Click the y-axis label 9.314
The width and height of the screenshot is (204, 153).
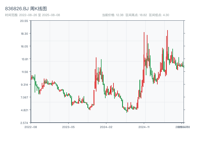point(24,85)
